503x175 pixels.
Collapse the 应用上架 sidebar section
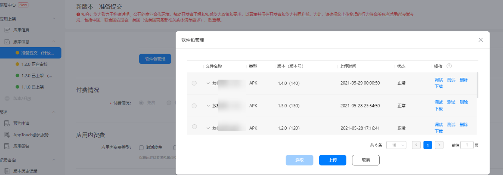pyautogui.click(x=54, y=19)
